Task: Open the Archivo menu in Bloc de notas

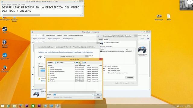Action: 4,4
